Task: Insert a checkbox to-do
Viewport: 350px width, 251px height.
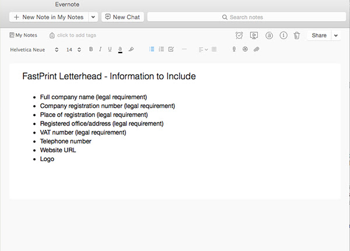Action: pyautogui.click(x=171, y=49)
